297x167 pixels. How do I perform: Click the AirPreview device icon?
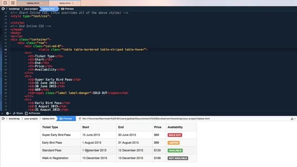[x=26, y=113]
